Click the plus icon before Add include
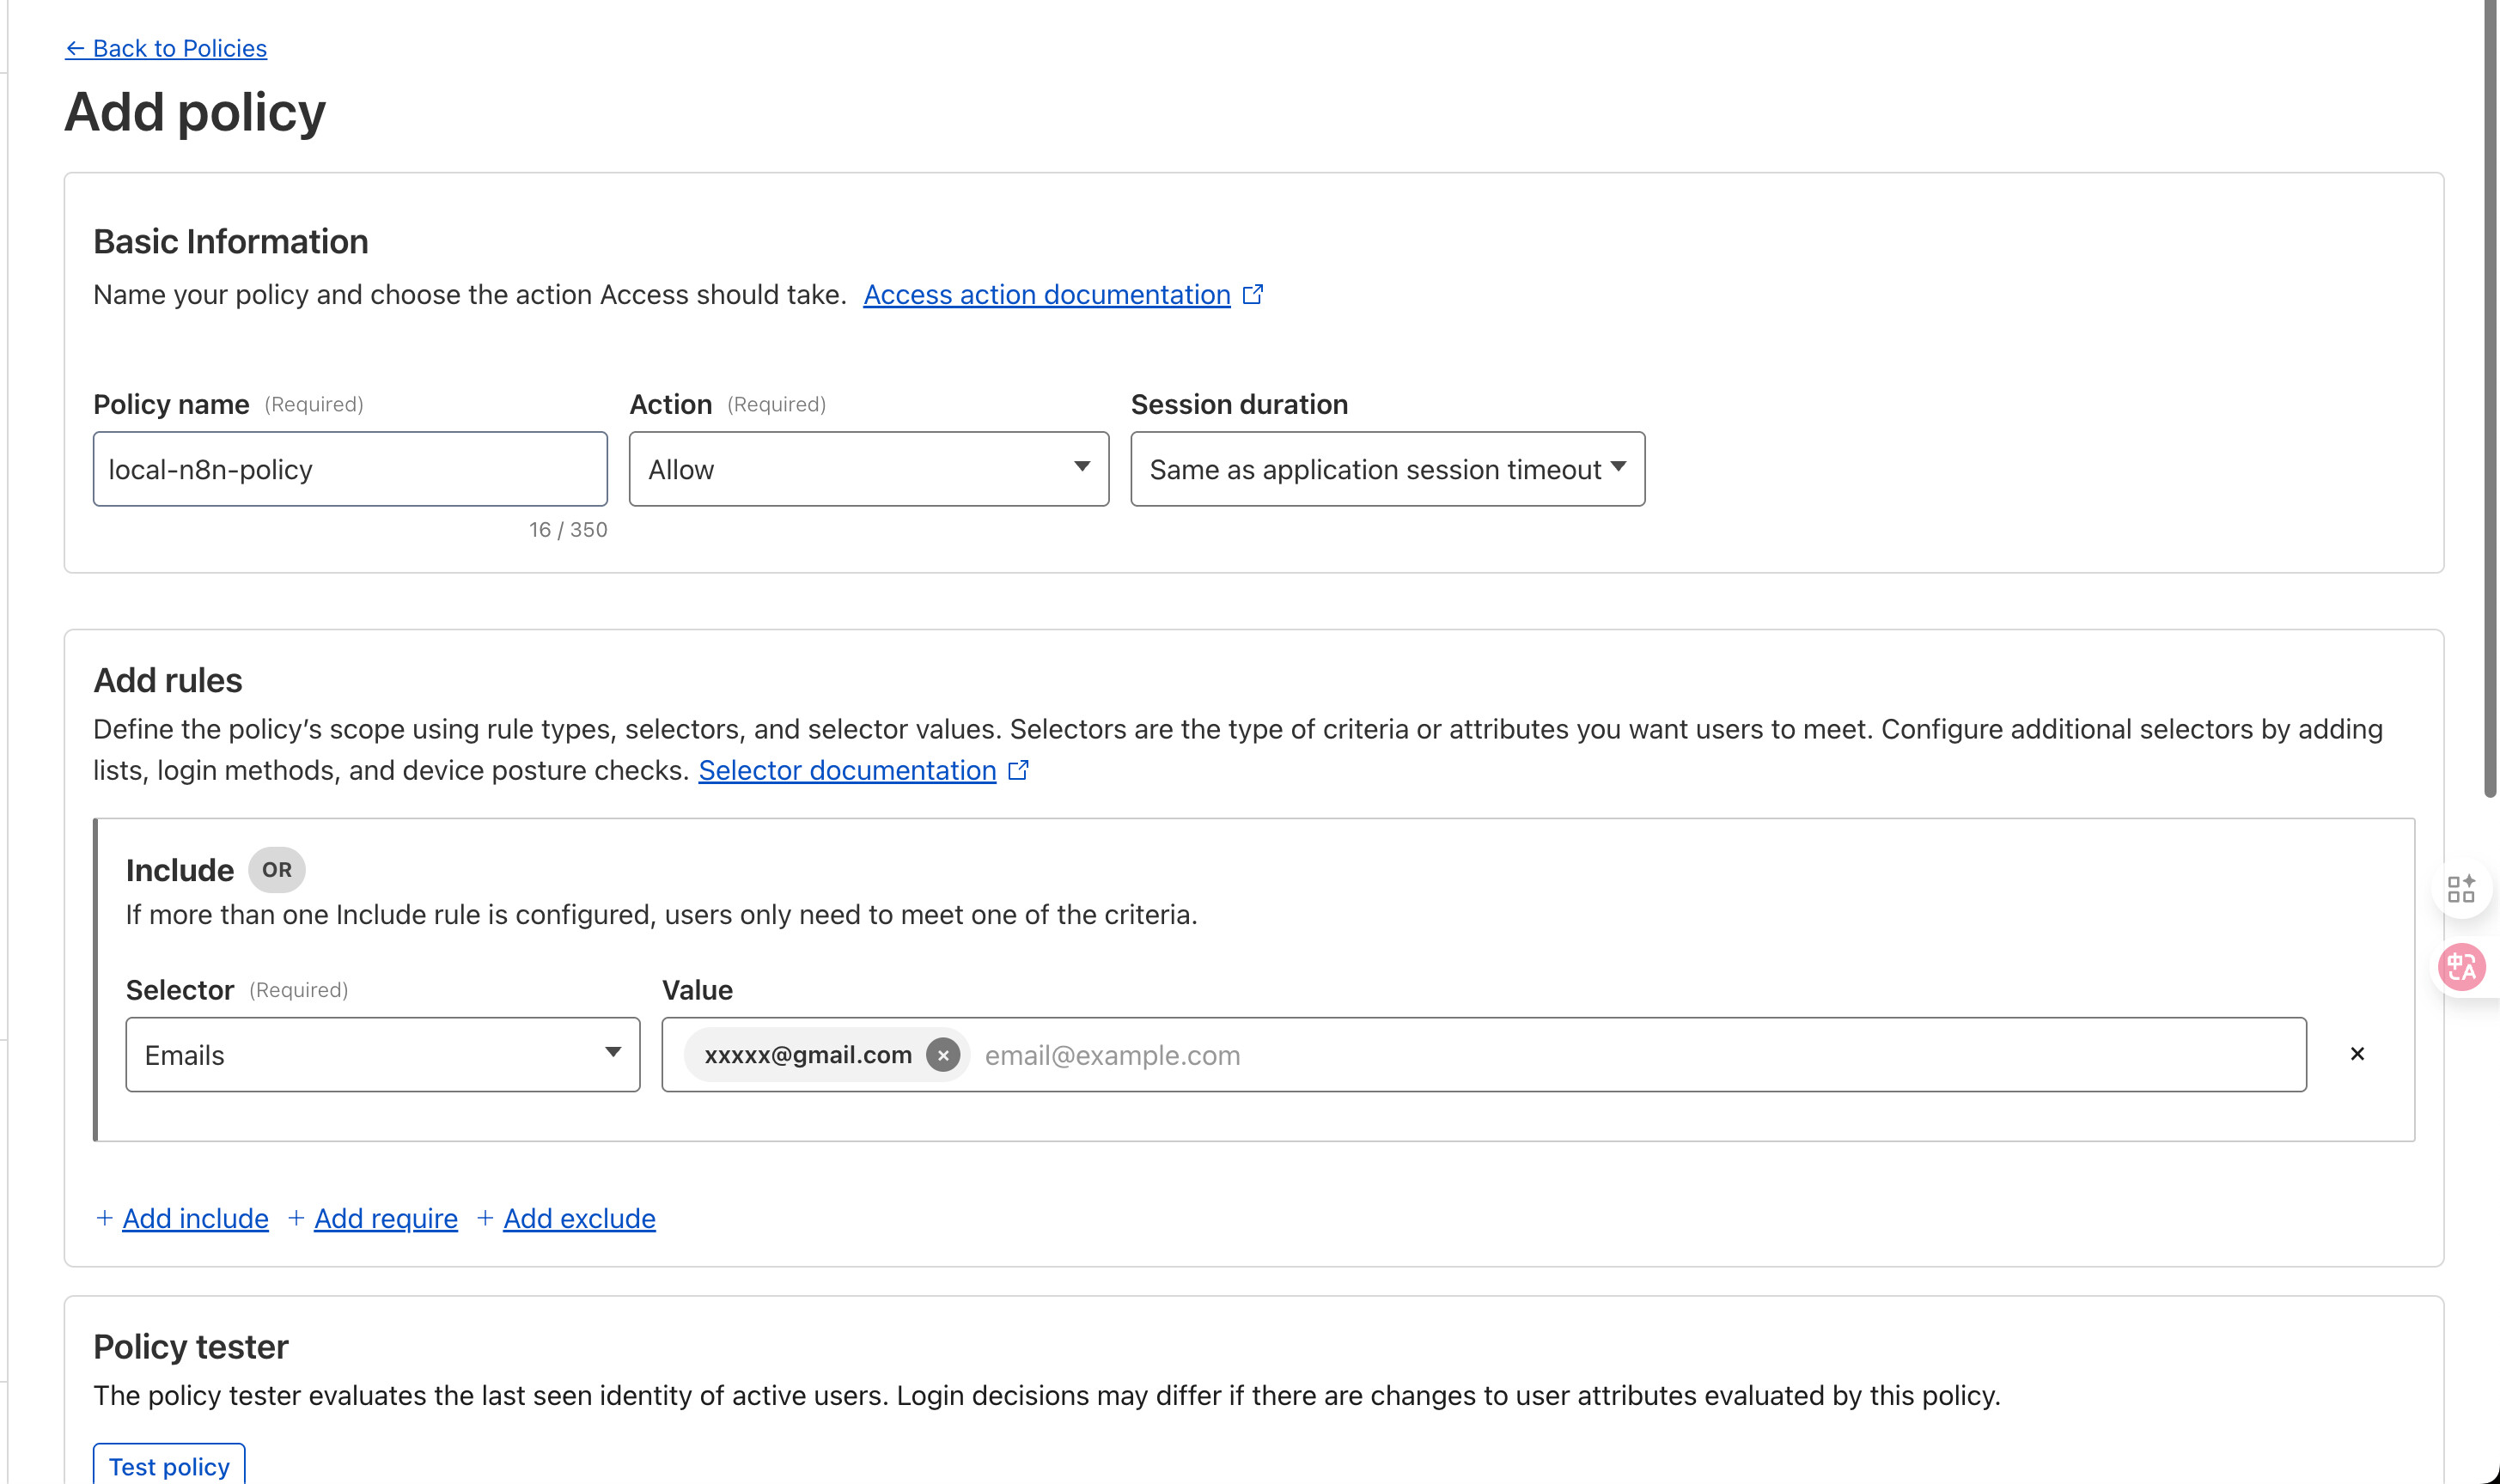 (x=104, y=1218)
